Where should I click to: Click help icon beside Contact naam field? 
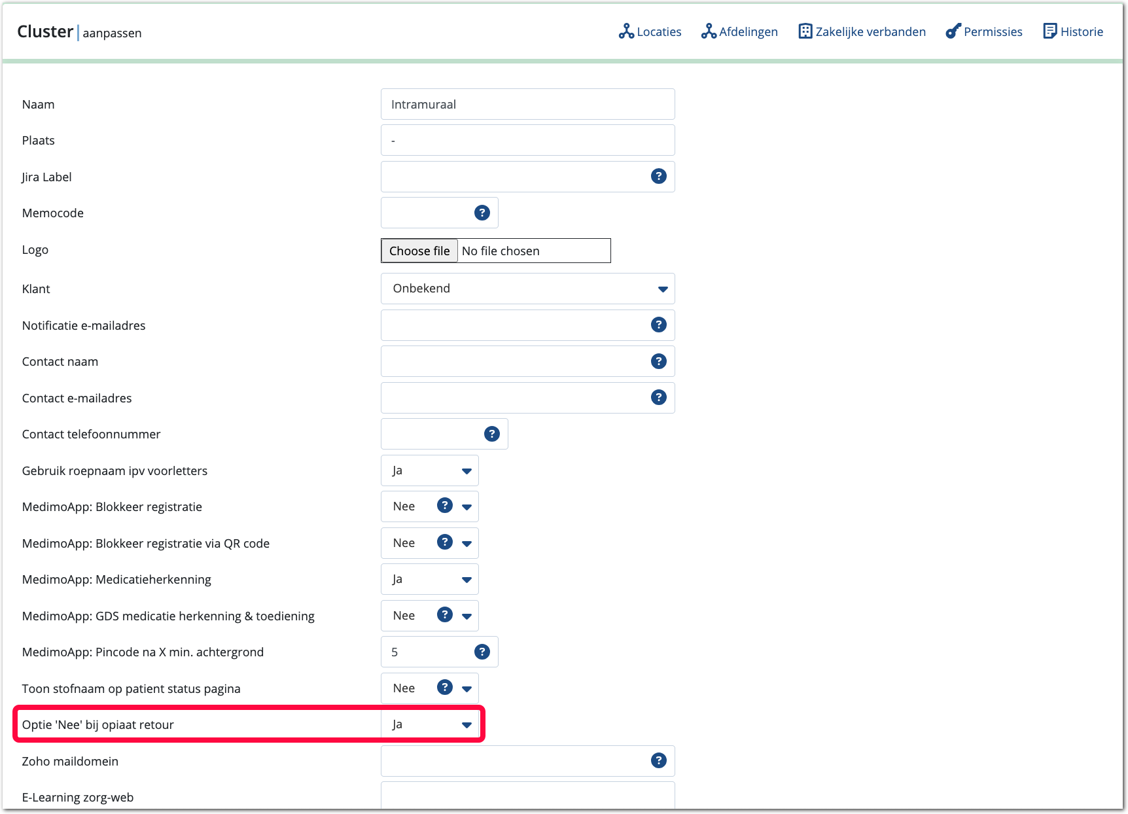(658, 361)
